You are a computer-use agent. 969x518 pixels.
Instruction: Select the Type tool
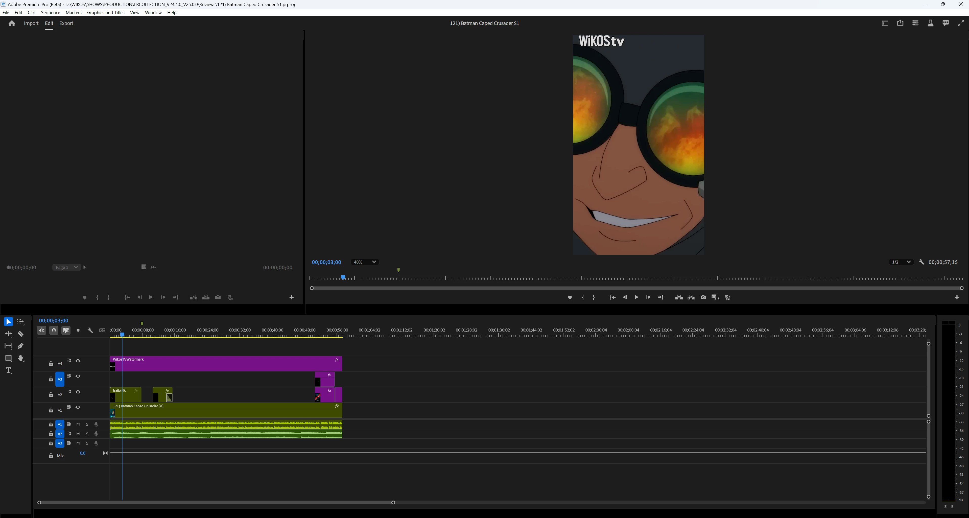pos(9,370)
